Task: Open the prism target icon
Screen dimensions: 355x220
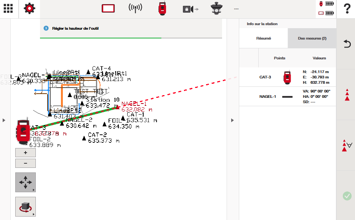Action: [218, 9]
